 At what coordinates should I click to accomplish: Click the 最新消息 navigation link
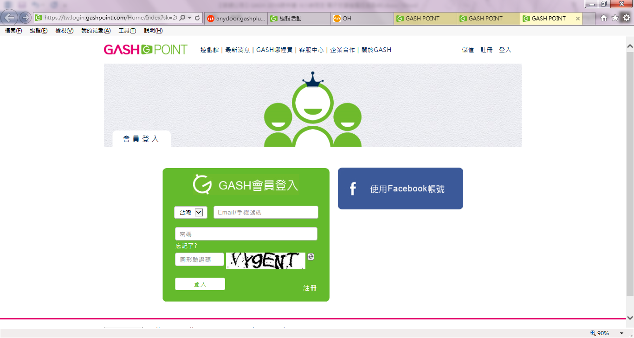click(238, 50)
